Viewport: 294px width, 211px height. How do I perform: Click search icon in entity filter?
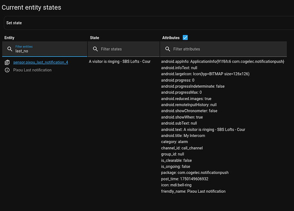point(10,49)
